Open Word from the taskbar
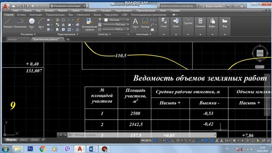The image size is (272, 153). (x=92, y=149)
